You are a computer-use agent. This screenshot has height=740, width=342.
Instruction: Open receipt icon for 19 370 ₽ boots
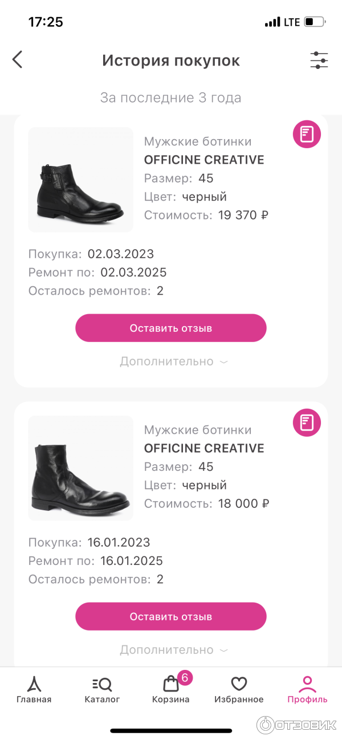coord(307,135)
